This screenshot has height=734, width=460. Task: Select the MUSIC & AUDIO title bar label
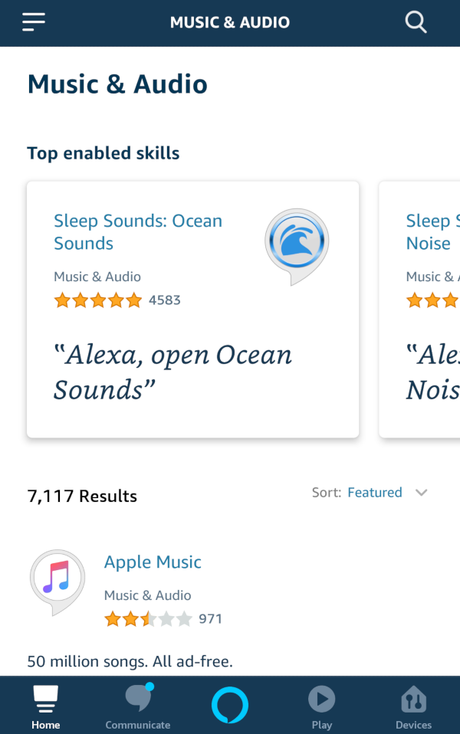point(230,22)
